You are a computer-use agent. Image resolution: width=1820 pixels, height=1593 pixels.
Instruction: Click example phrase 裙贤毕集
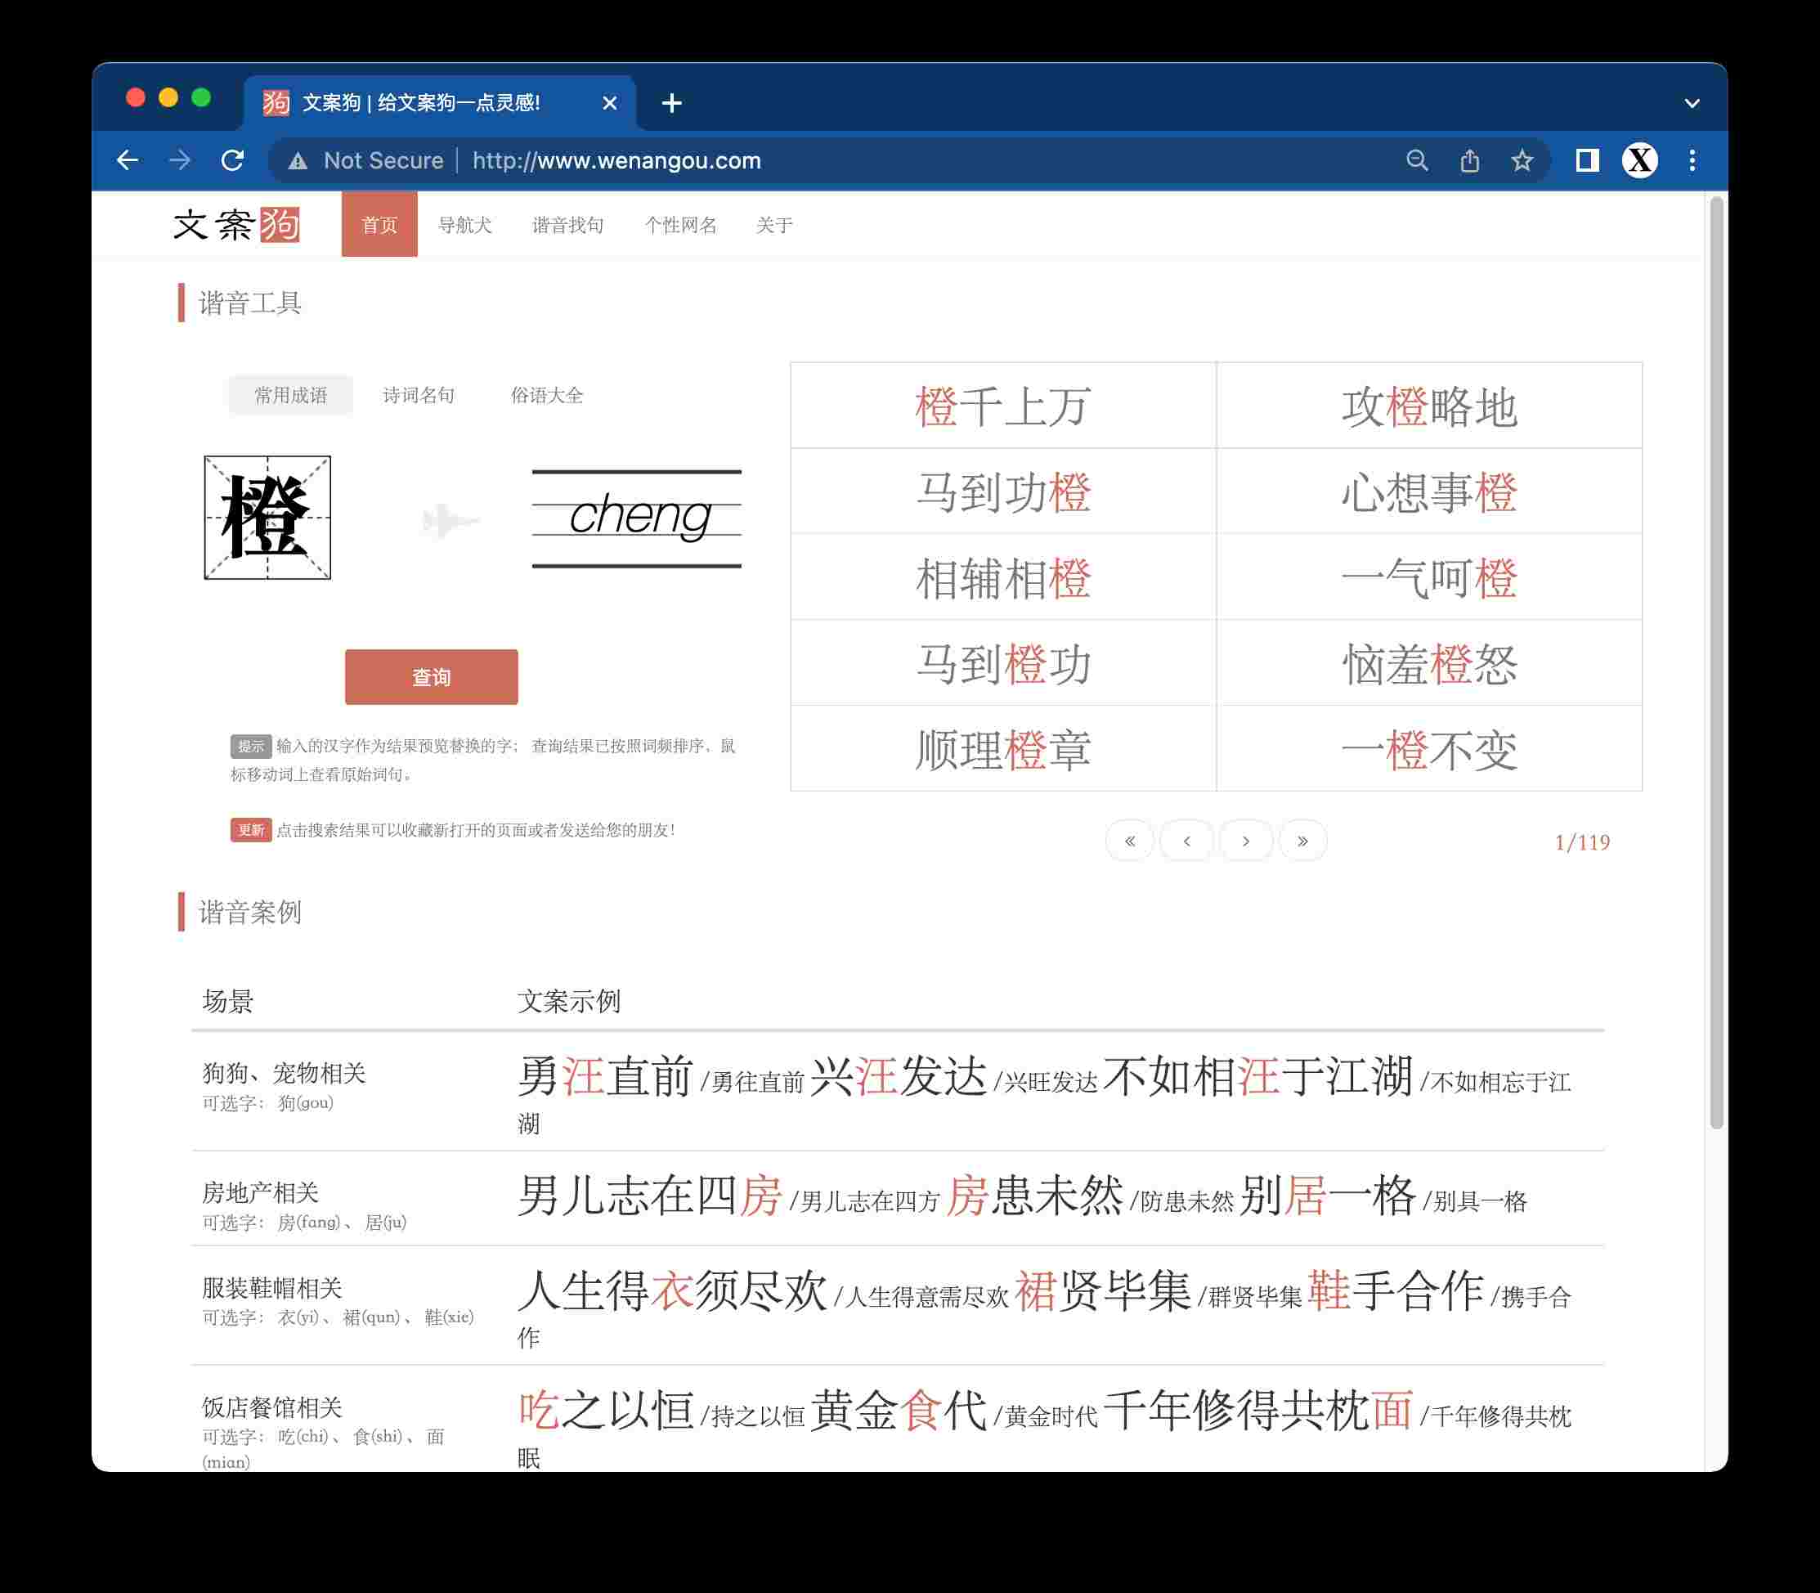(1103, 1290)
